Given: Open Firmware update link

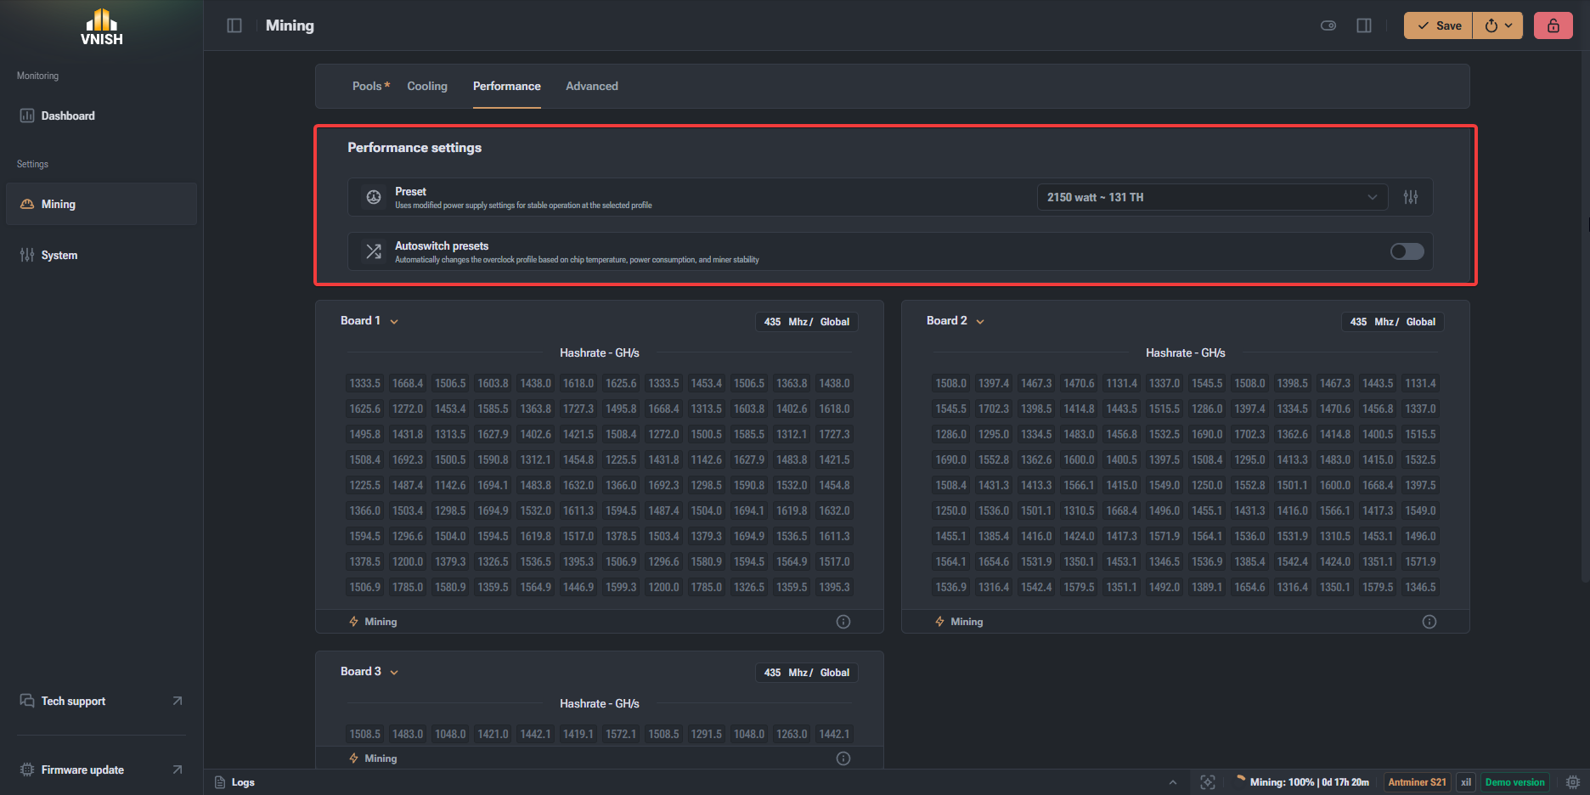Looking at the screenshot, I should point(101,770).
